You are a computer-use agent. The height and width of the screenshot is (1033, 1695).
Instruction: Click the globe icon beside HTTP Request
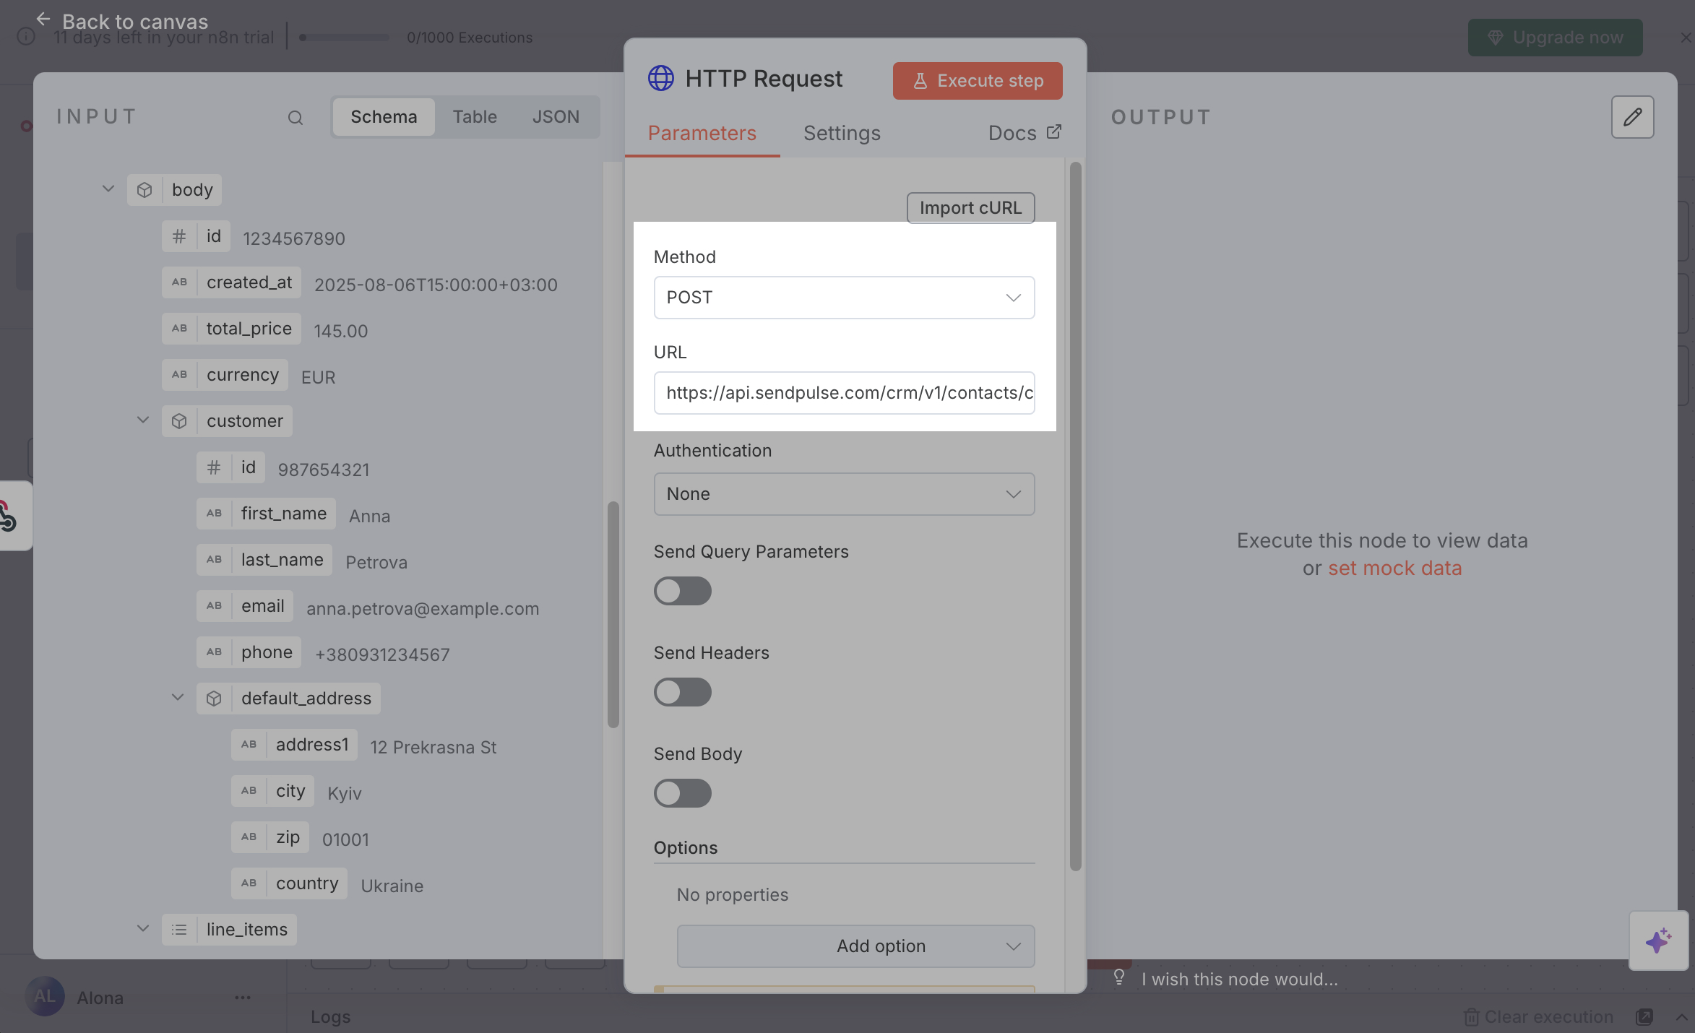tap(660, 78)
